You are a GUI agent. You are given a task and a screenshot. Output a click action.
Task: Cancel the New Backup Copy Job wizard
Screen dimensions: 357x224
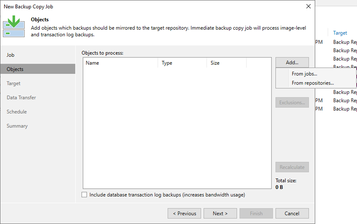pos(292,213)
